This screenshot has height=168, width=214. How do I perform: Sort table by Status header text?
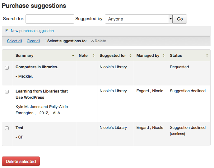tap(176, 56)
